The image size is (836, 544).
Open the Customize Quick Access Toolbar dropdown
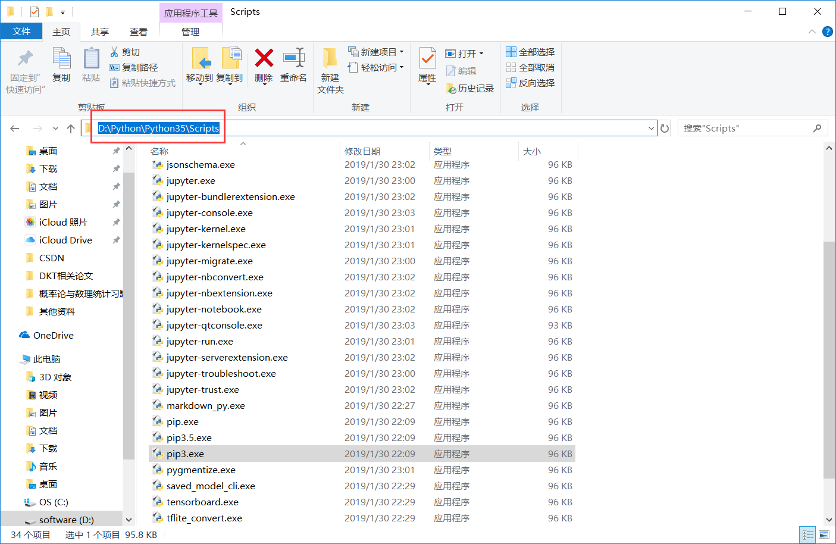coord(62,12)
